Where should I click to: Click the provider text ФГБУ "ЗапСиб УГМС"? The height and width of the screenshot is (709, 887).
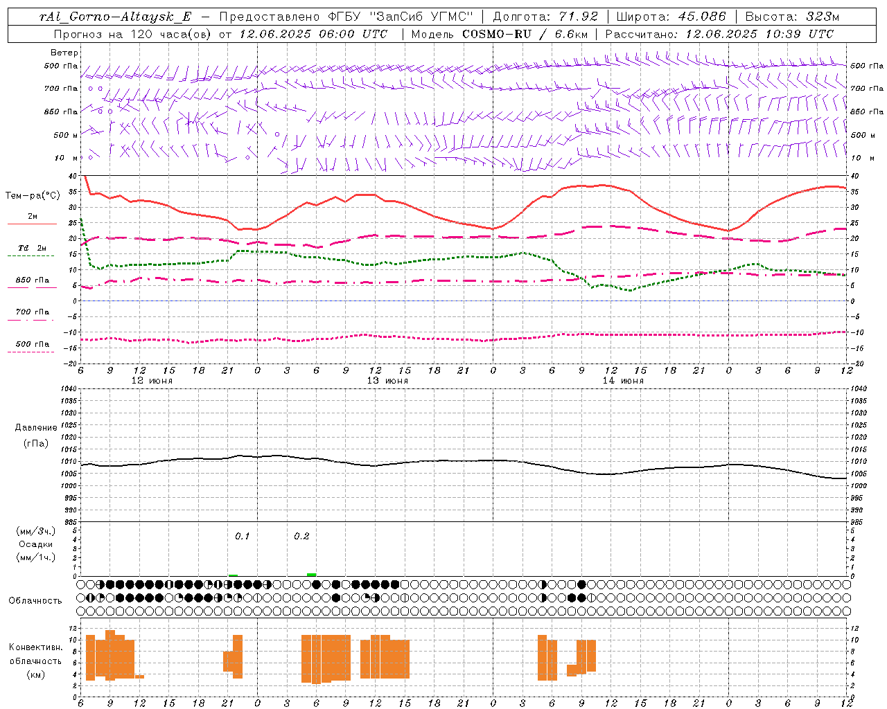pos(401,17)
